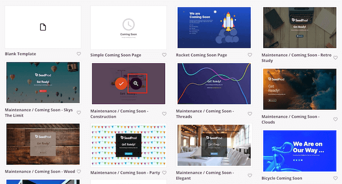This screenshot has width=342, height=184.
Task: Click 'Maintenance / Coming Soon - Threads' title
Action: pyautogui.click(x=205, y=114)
